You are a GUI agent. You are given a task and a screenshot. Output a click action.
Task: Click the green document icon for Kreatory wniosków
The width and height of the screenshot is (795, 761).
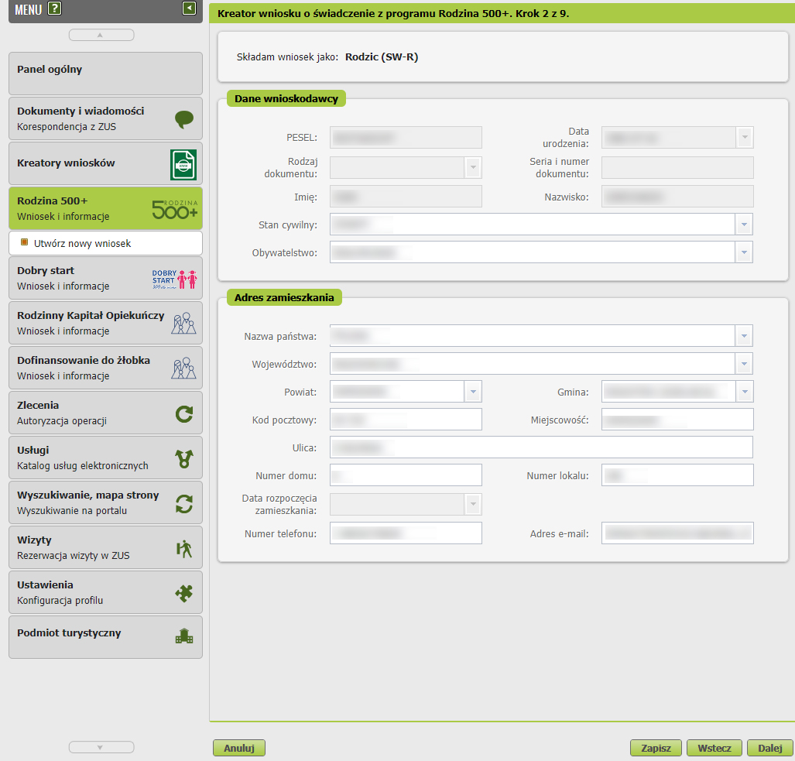pyautogui.click(x=183, y=164)
